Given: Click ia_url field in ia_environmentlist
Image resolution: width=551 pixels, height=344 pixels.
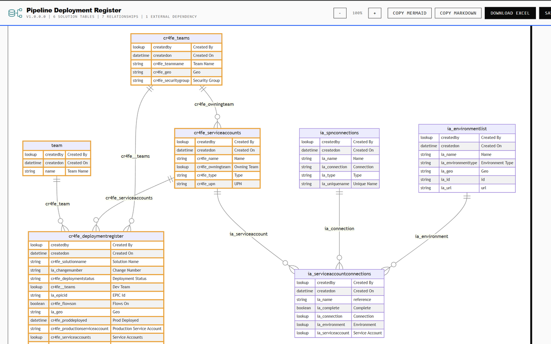Looking at the screenshot, I should pos(459,188).
